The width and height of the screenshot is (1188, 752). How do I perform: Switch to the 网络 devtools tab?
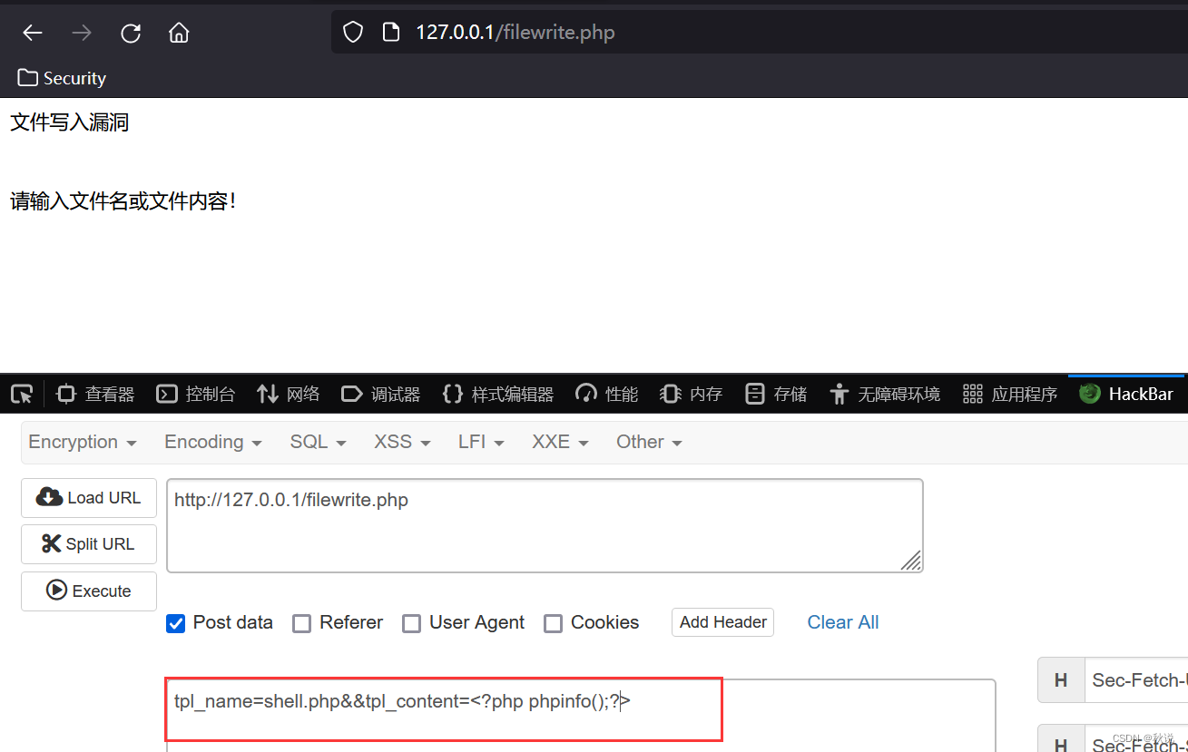(x=289, y=394)
